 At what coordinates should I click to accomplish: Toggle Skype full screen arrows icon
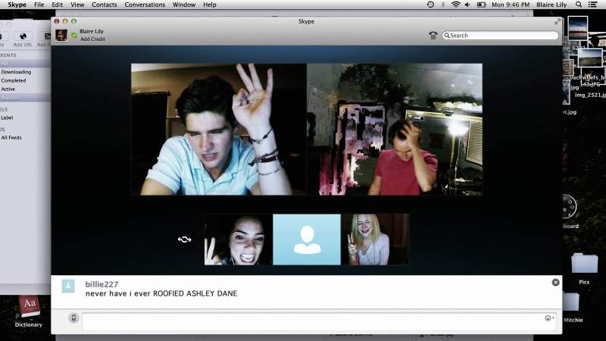click(558, 22)
